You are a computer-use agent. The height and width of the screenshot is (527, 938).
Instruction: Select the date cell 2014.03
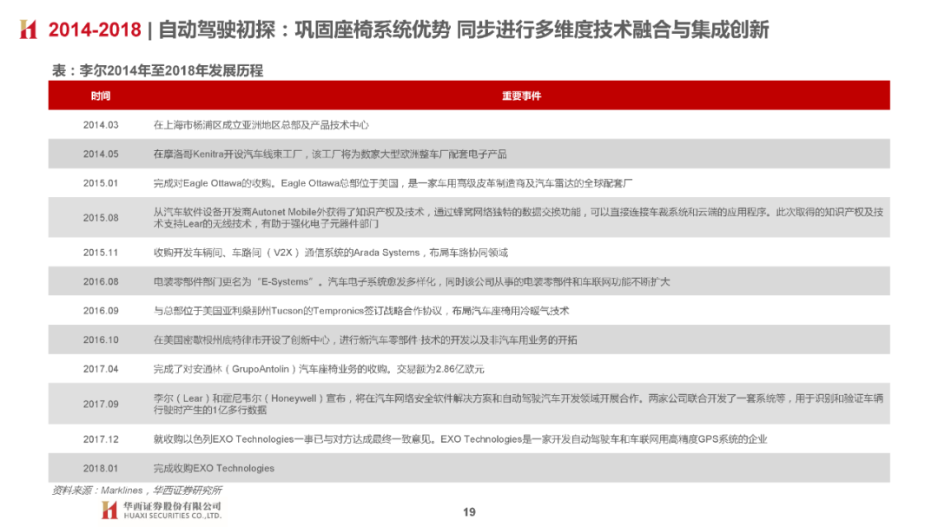pos(101,125)
